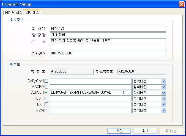Image resolution: width=186 pixels, height=136 pixels.
Task: Expand the HSM version dropdown
Action: (149, 110)
